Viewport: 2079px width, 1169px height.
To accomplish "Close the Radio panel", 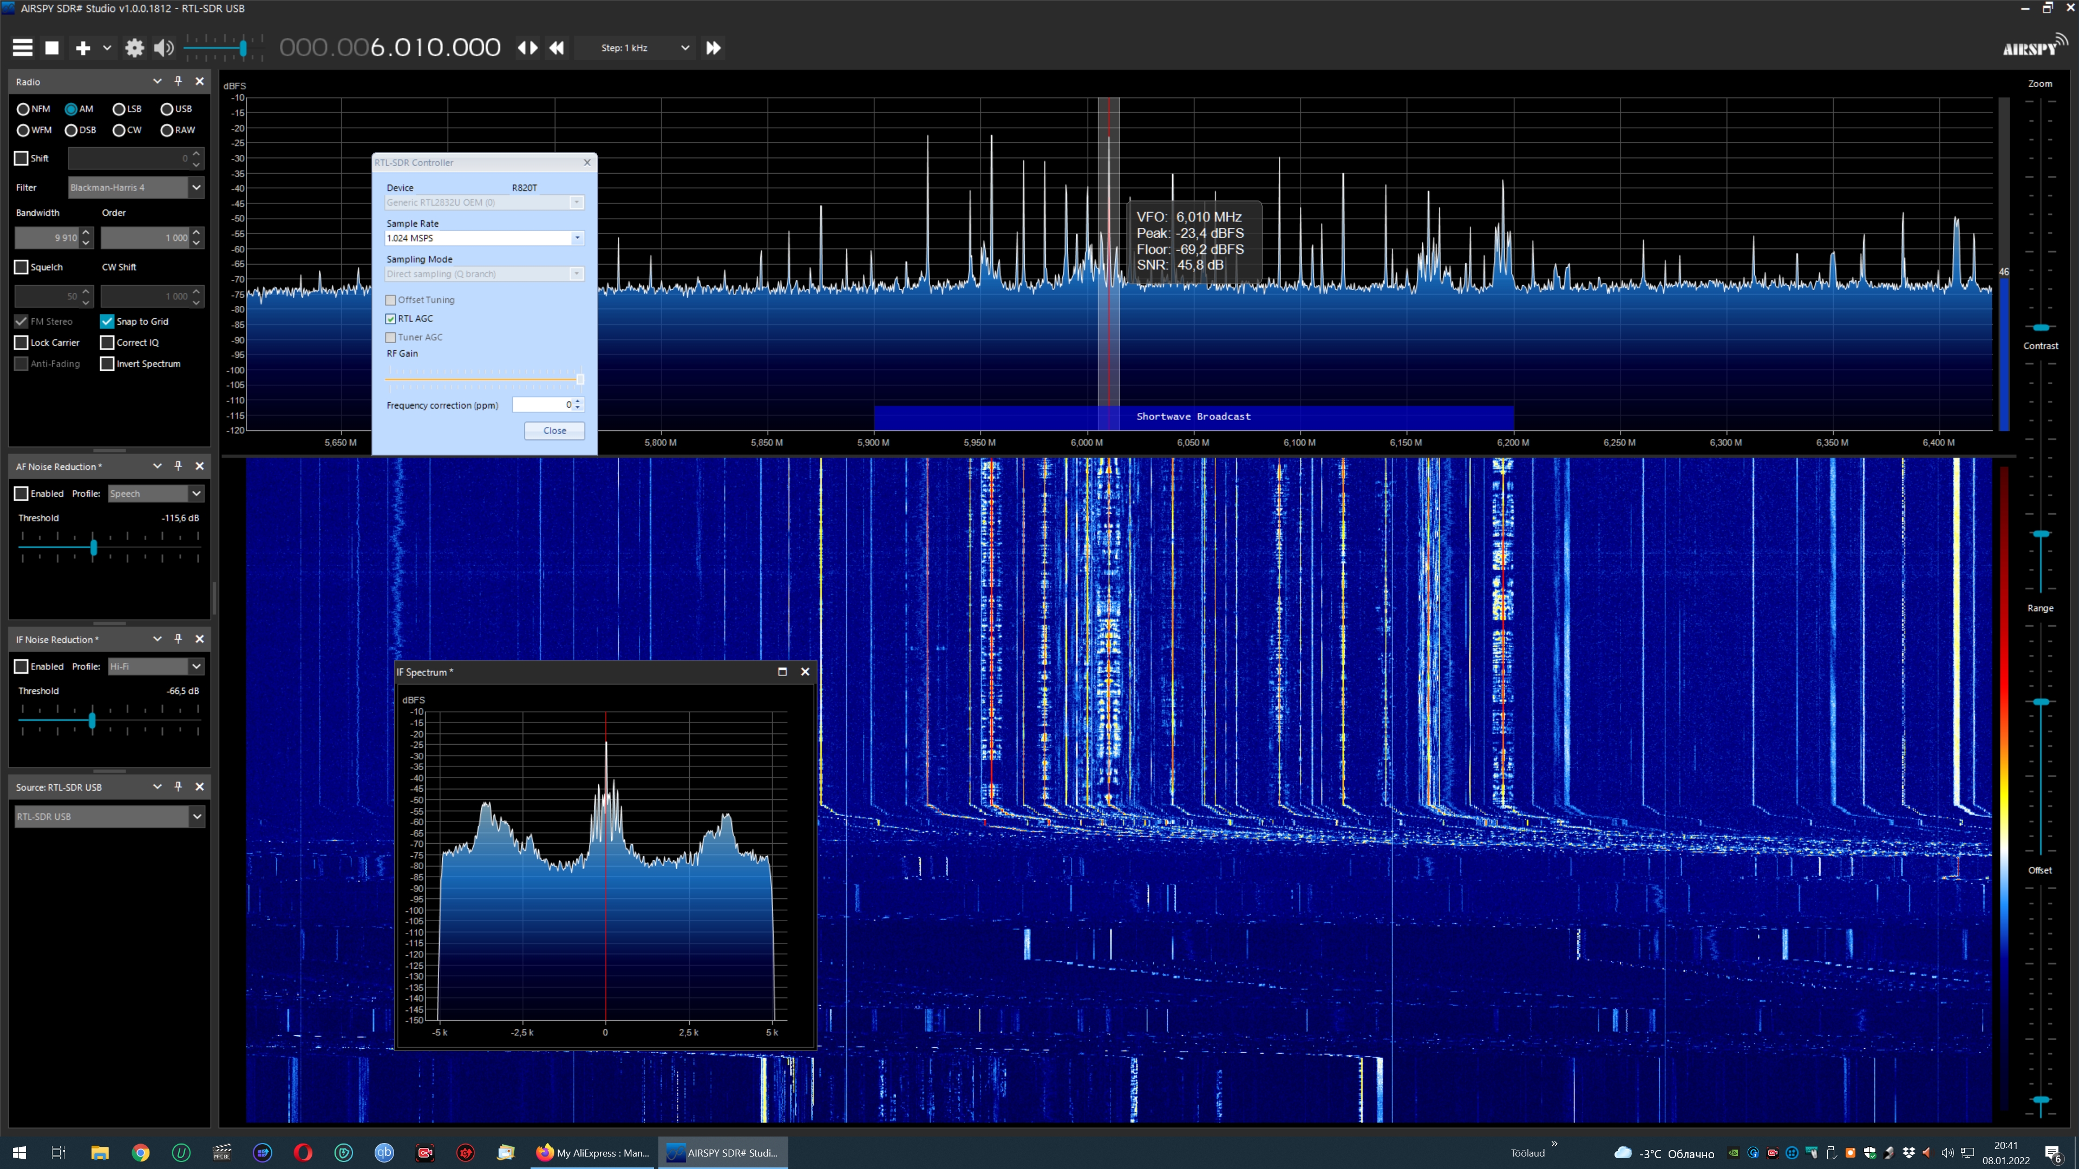I will pyautogui.click(x=199, y=81).
